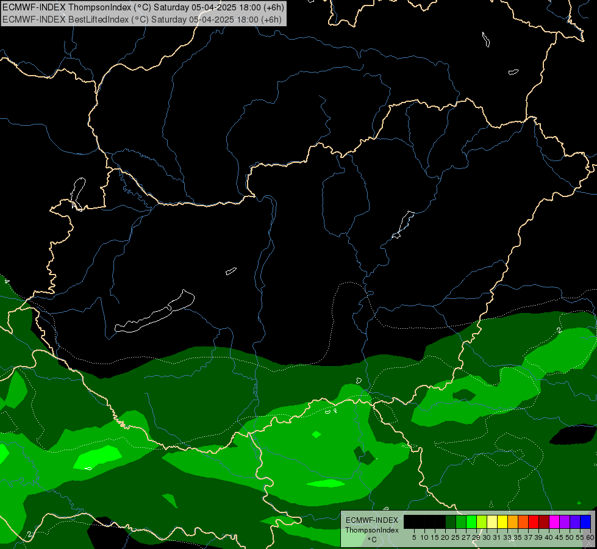Click the magenta 40–45 legend swatch
The width and height of the screenshot is (597, 549).
pos(554,522)
